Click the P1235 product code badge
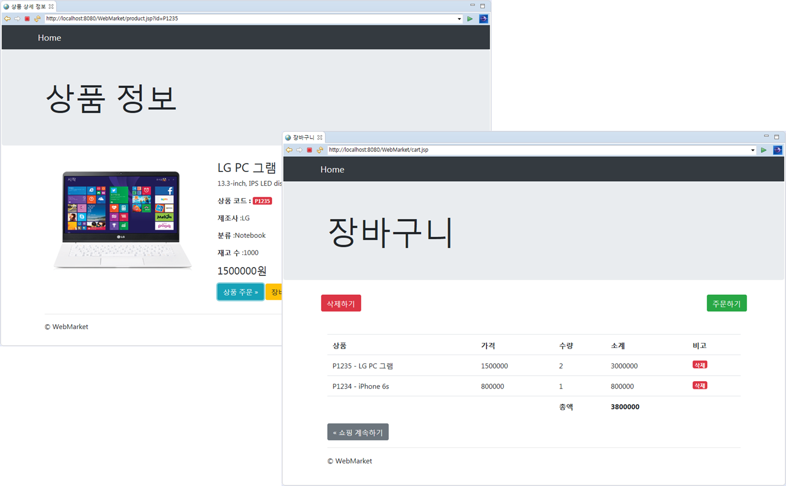786x486 pixels. pyautogui.click(x=262, y=201)
